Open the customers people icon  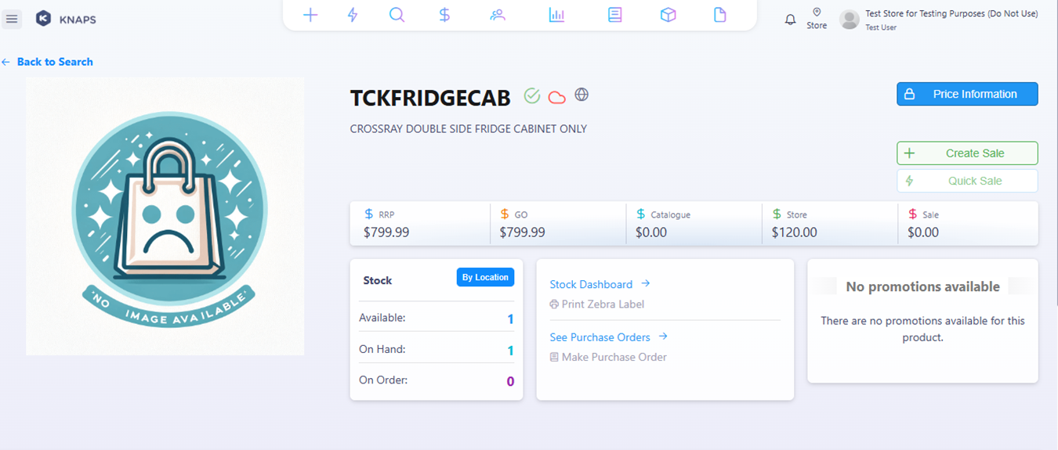[x=498, y=15]
